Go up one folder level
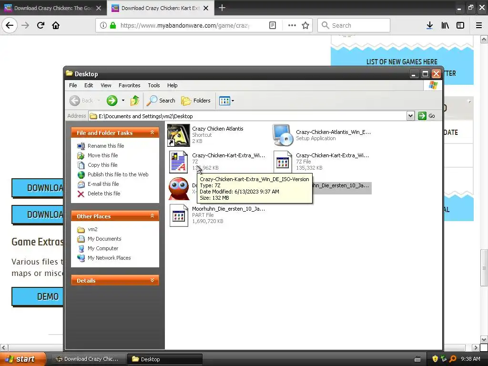 coord(135,101)
